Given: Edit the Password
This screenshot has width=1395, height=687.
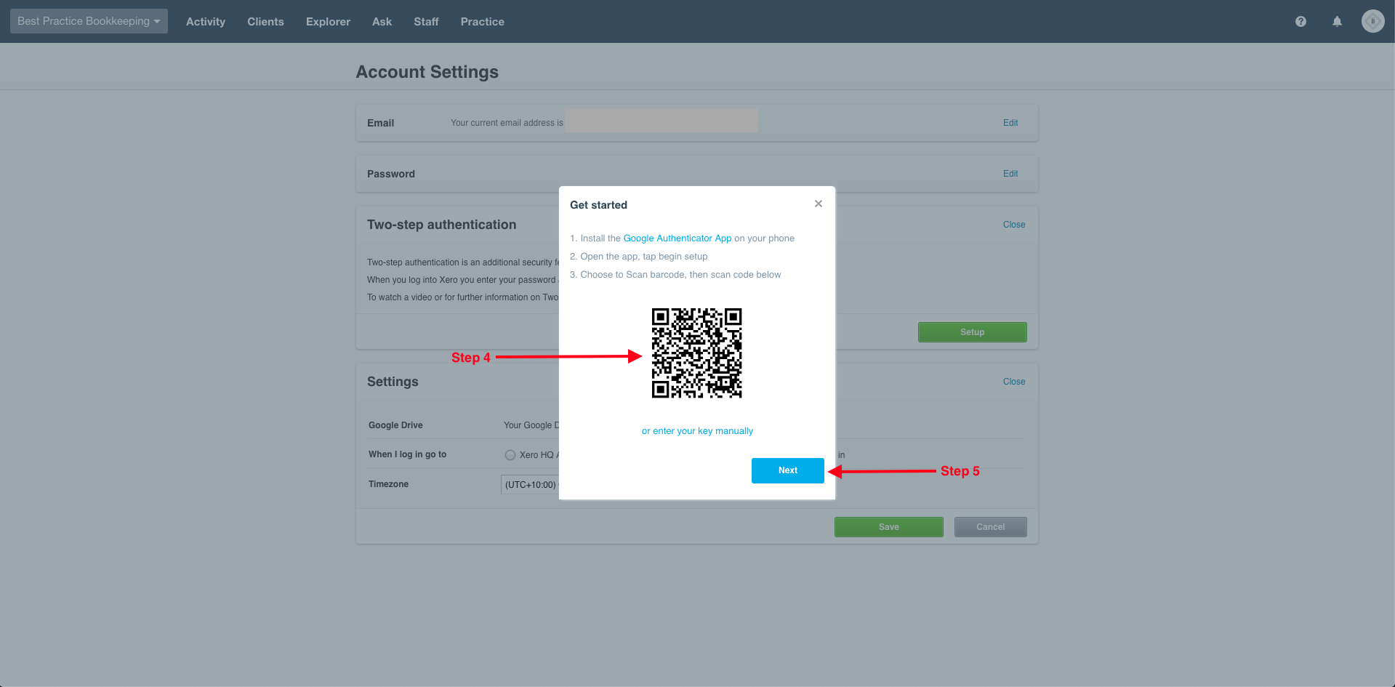Looking at the screenshot, I should coord(1010,174).
